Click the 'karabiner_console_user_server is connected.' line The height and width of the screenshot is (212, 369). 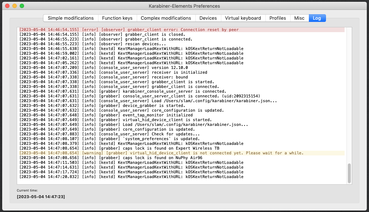pos(123,91)
